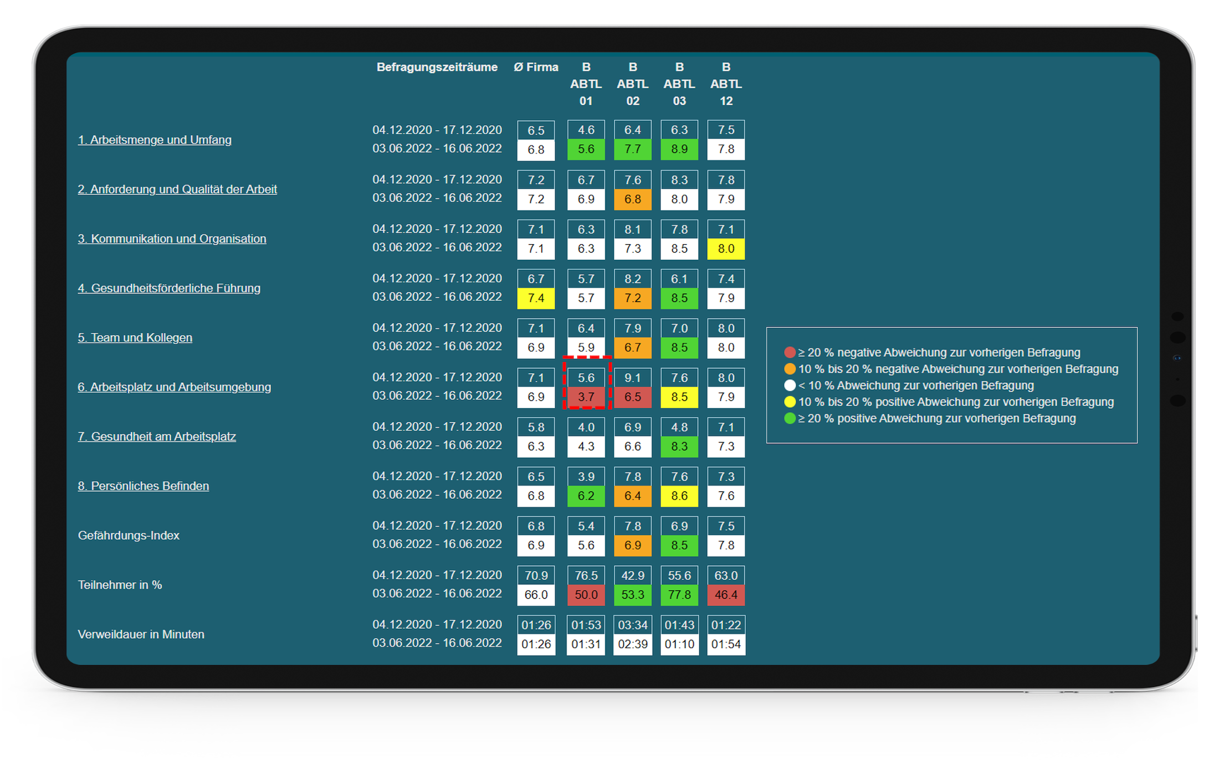The height and width of the screenshot is (771, 1219).
Task: Select red 6.5 cell in Arbeitsplatz row, ABTL 02
Action: click(633, 397)
